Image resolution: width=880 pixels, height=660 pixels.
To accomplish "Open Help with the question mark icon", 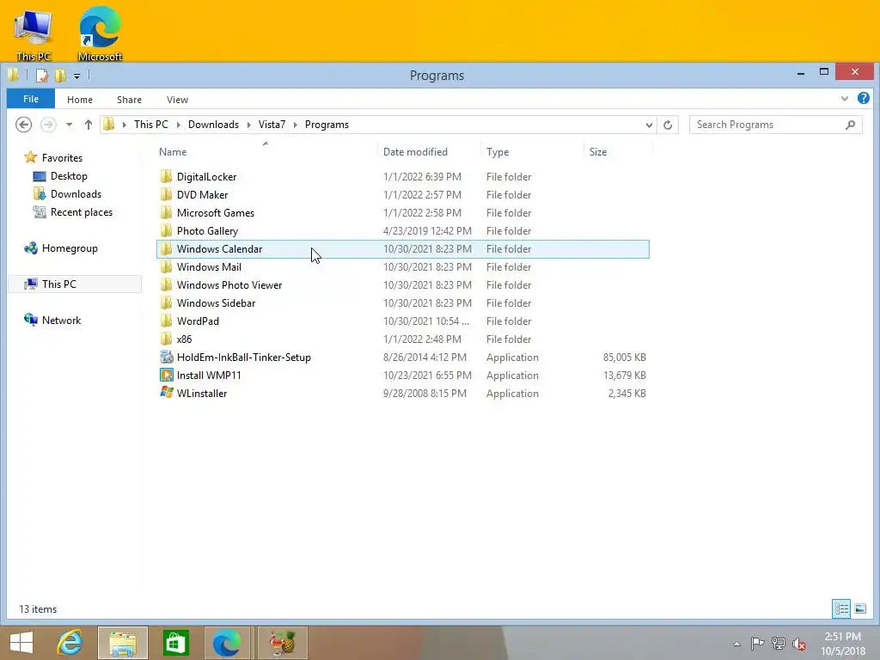I will tap(864, 99).
